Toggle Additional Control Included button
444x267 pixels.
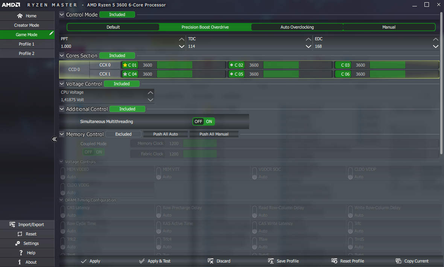pyautogui.click(x=128, y=109)
